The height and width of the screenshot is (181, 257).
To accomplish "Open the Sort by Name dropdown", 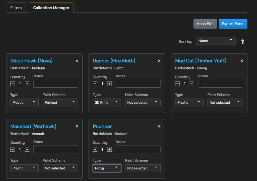I will pyautogui.click(x=216, y=41).
